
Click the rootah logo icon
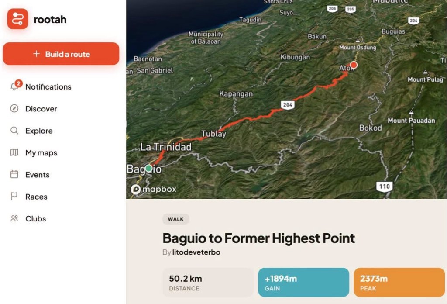pyautogui.click(x=17, y=19)
